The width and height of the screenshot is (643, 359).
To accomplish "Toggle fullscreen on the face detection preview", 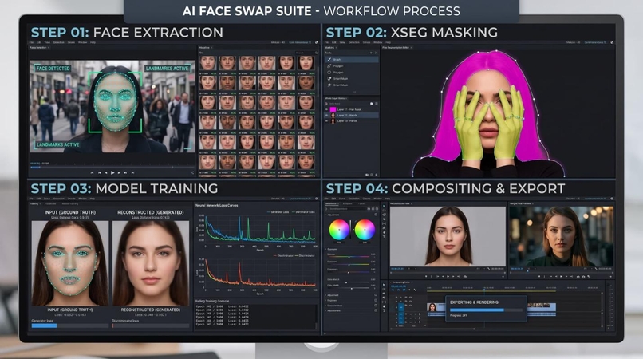I will click(192, 173).
